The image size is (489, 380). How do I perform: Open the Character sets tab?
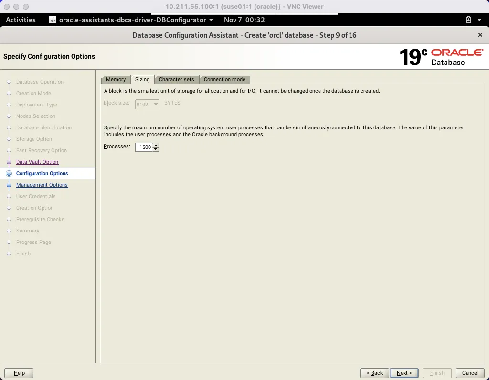(x=177, y=79)
